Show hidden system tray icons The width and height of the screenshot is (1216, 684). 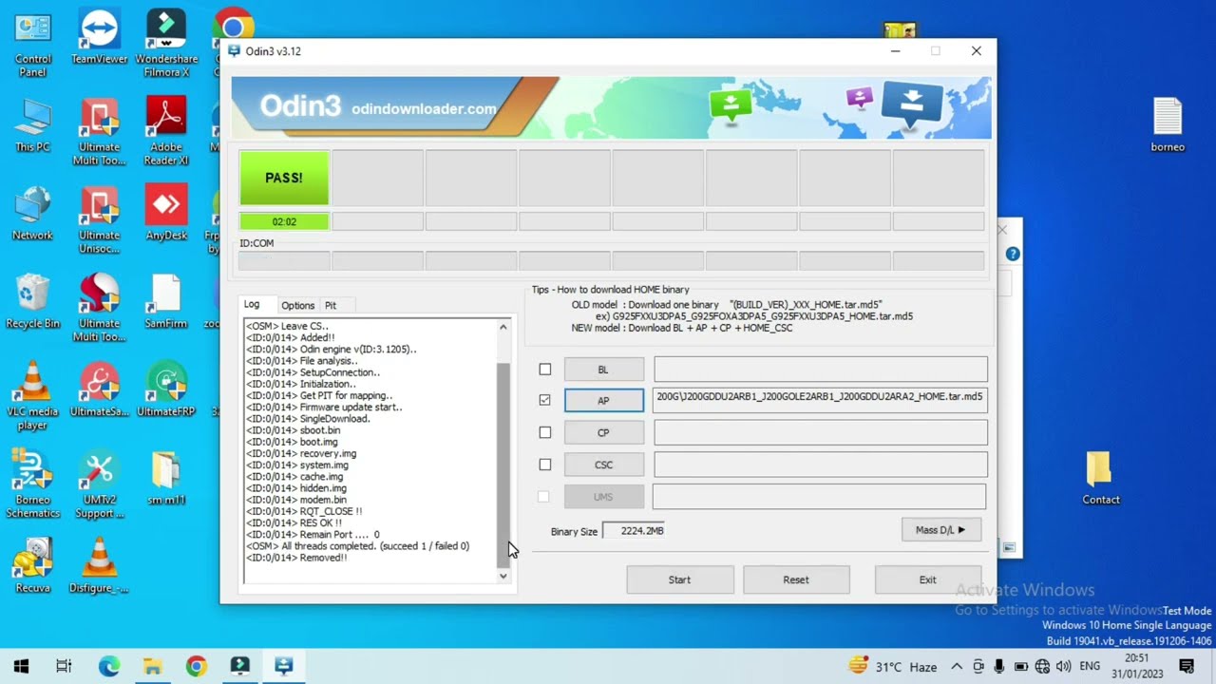957,667
